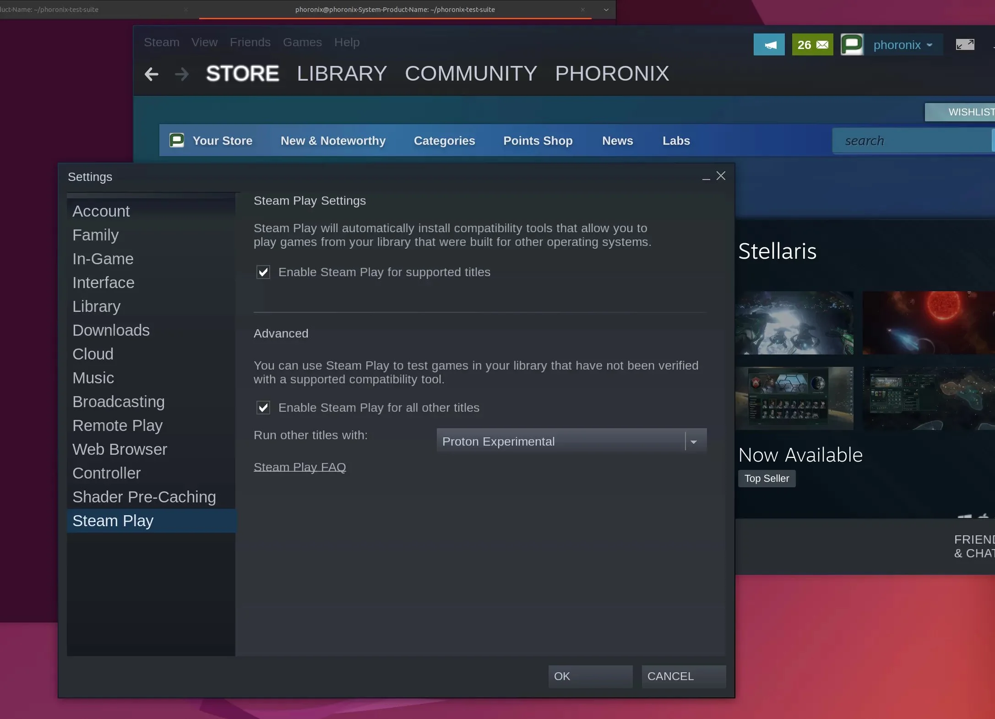Uncheck Steam Play for all other titles
Image resolution: width=995 pixels, height=719 pixels.
tap(263, 408)
